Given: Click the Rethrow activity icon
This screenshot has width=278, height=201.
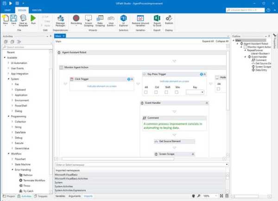Looking at the screenshot, I should (x=21, y=175).
